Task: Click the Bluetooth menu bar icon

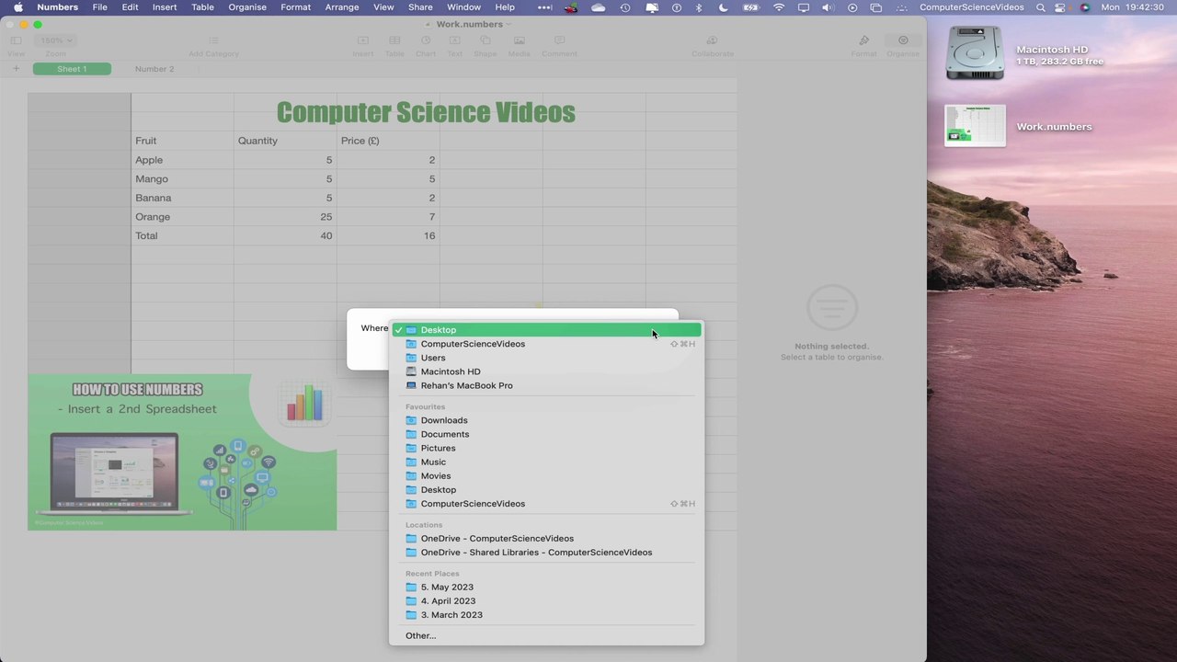Action: (x=699, y=7)
